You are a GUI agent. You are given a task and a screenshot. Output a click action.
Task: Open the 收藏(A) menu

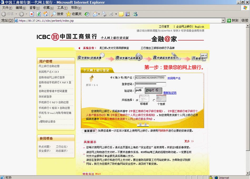tap(48, 8)
